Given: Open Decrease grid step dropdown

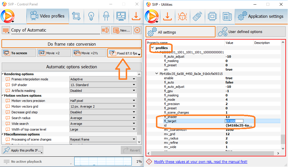Looking at the screenshot, I should [103, 112].
